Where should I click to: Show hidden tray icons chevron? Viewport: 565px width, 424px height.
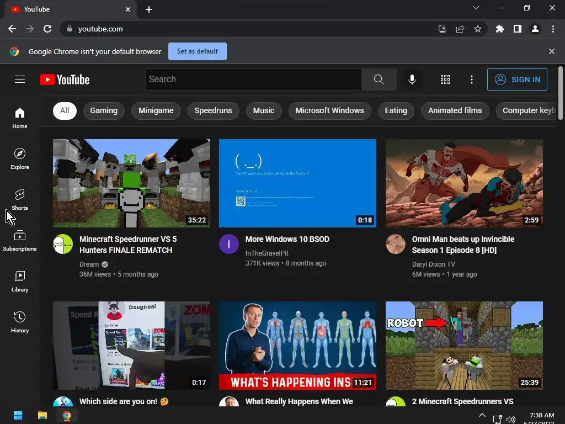tap(482, 415)
